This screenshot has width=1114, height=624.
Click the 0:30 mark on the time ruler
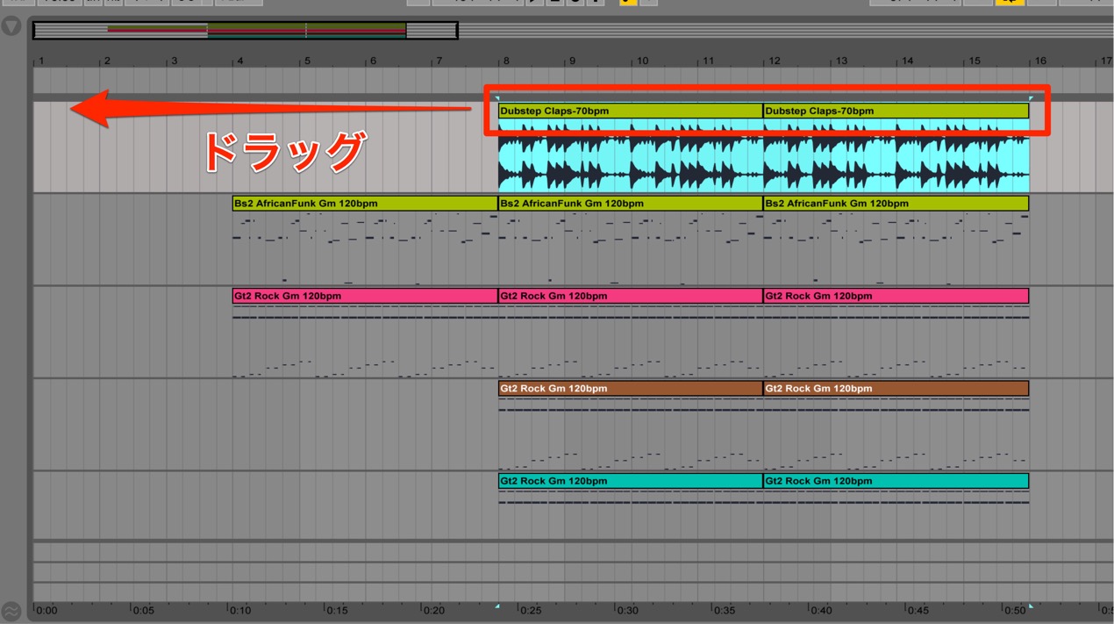pos(626,610)
